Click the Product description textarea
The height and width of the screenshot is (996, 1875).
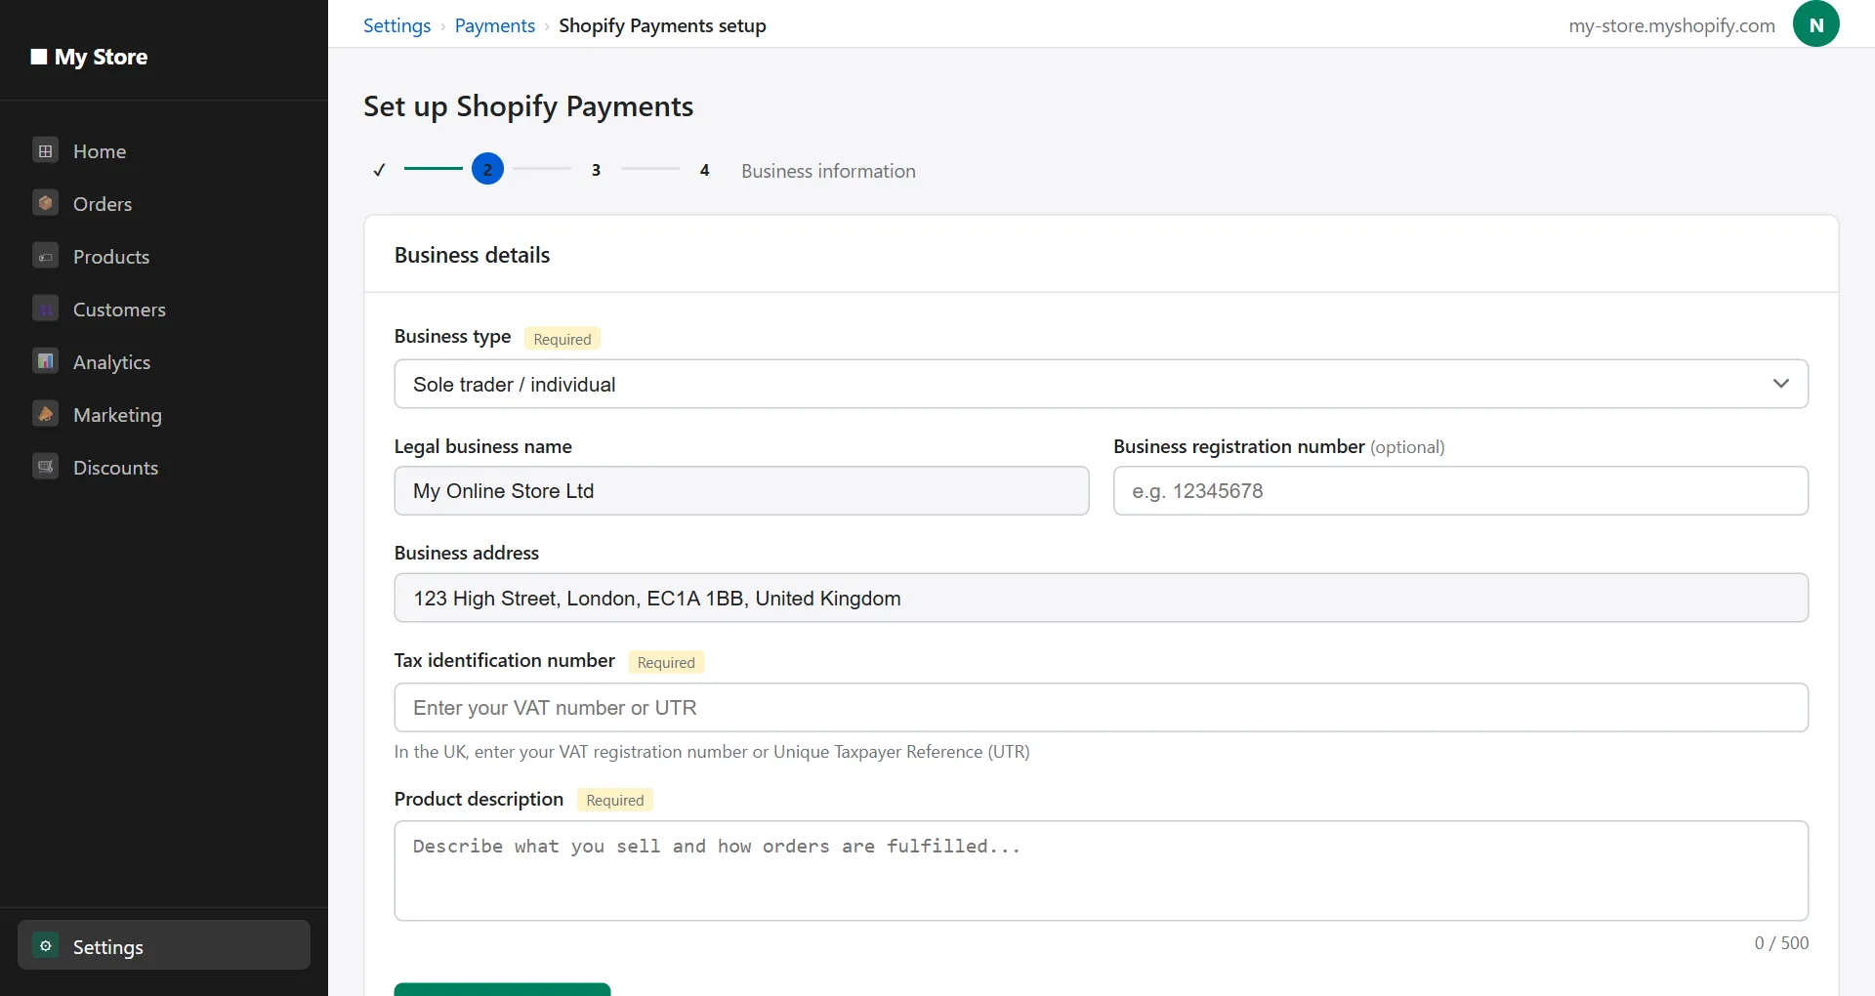pyautogui.click(x=1101, y=870)
